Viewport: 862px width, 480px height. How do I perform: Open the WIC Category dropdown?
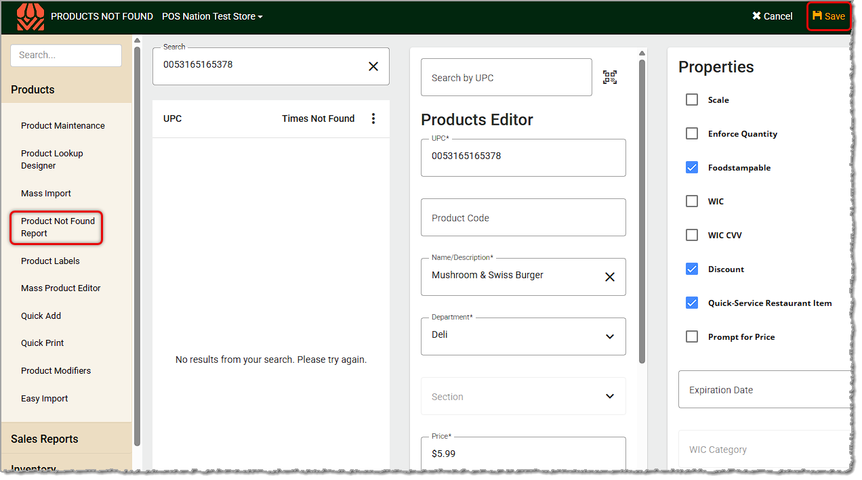[764, 449]
